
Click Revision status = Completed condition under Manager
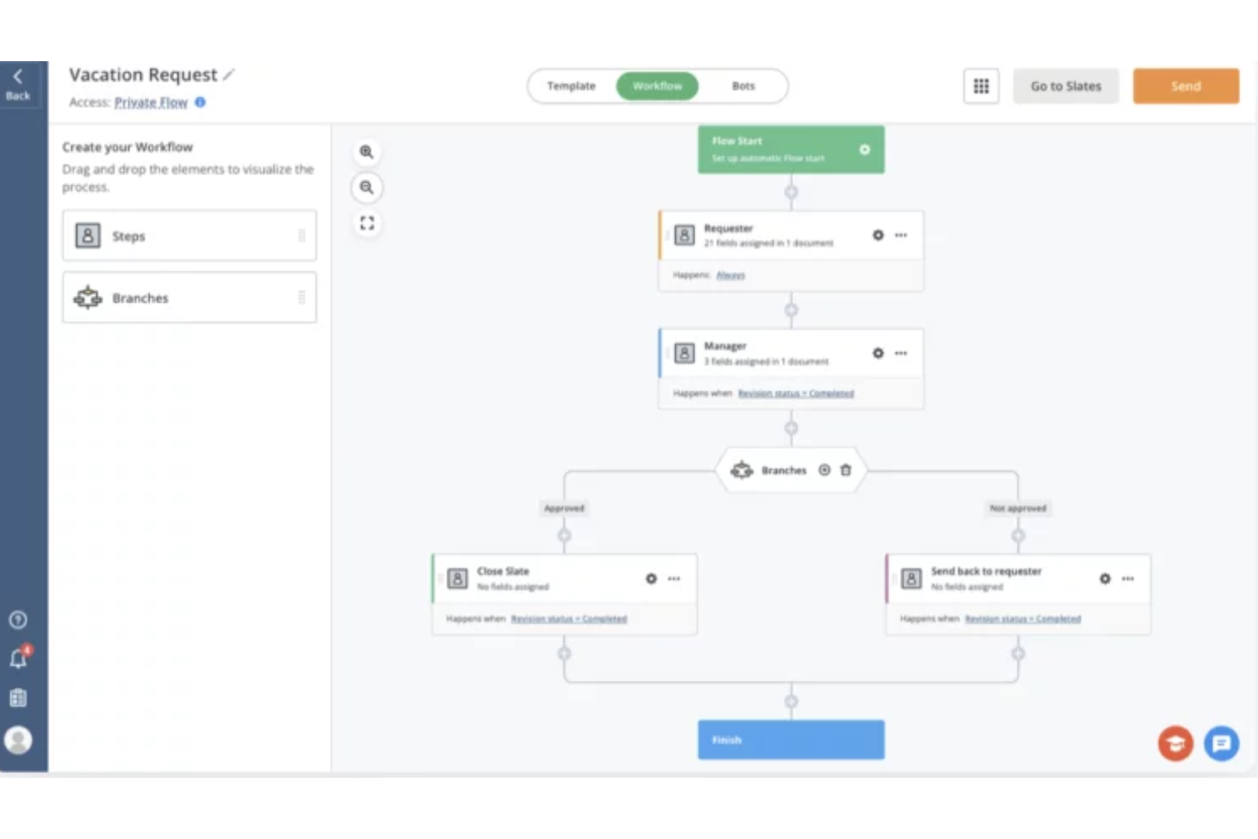796,393
